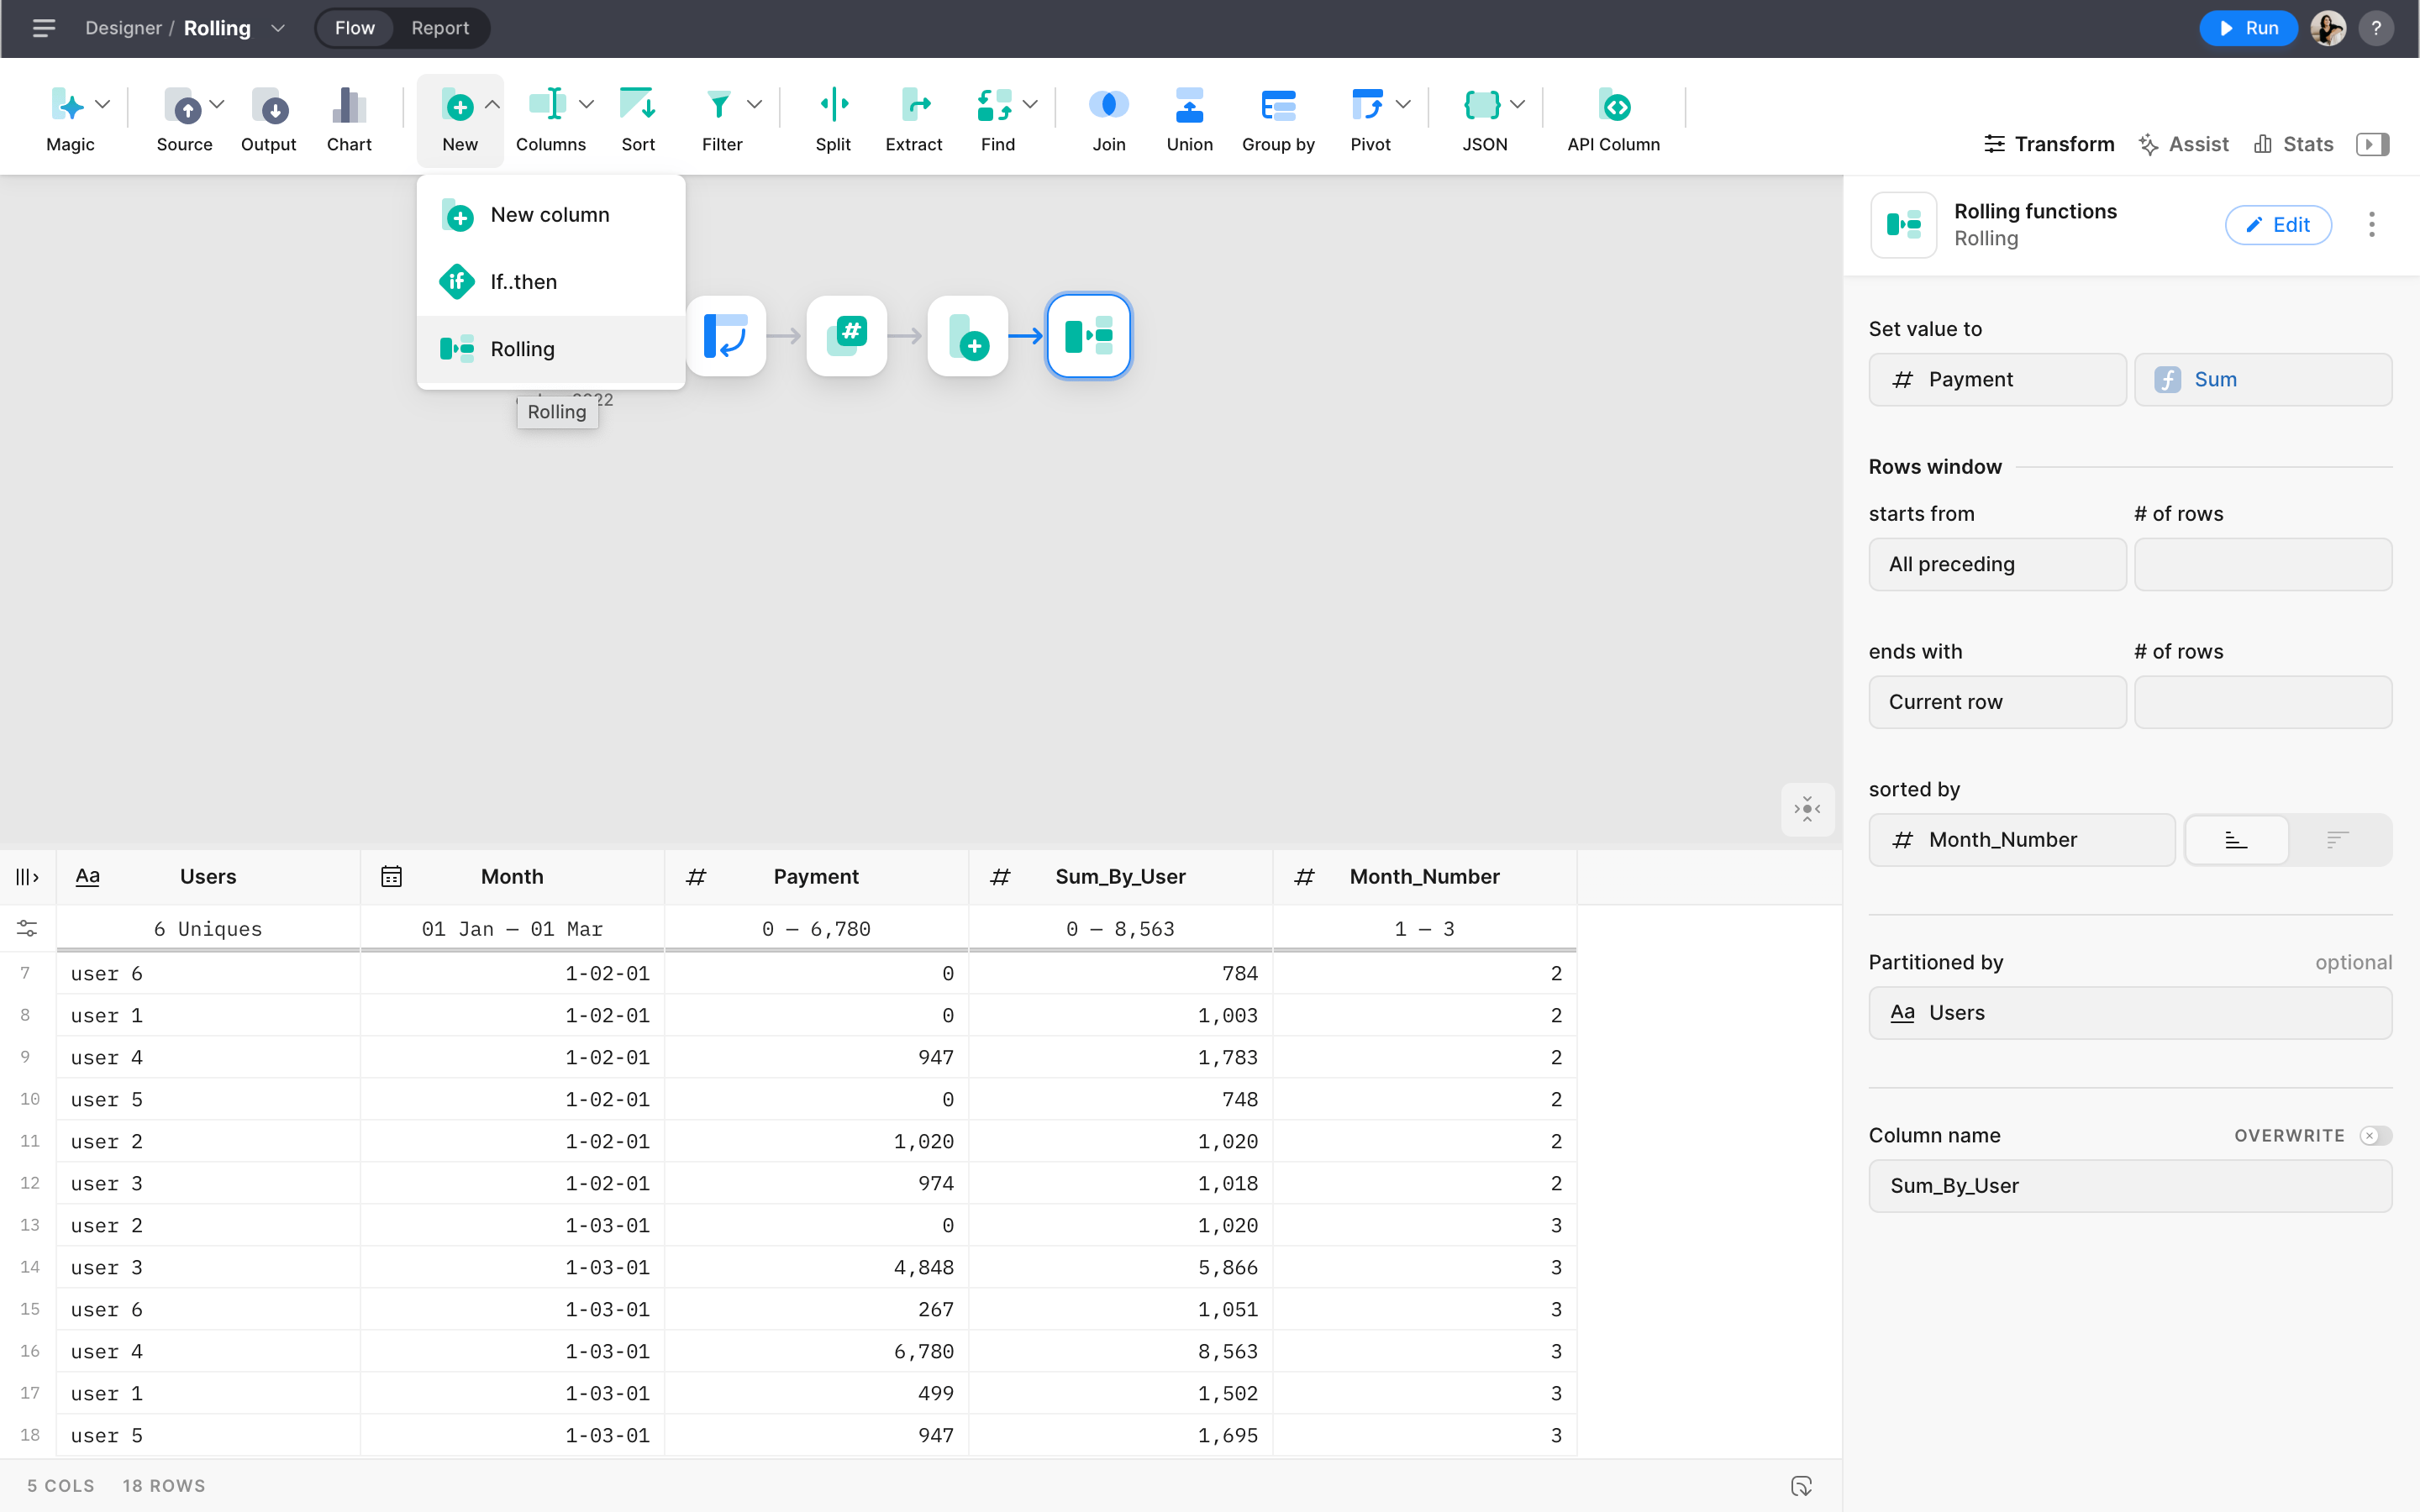Switch to the Report tab

point(439,28)
